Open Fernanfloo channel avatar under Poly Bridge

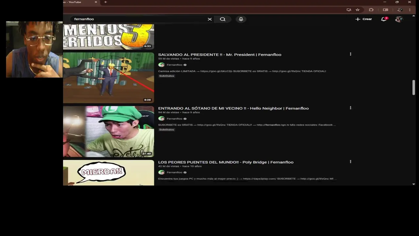tap(161, 172)
